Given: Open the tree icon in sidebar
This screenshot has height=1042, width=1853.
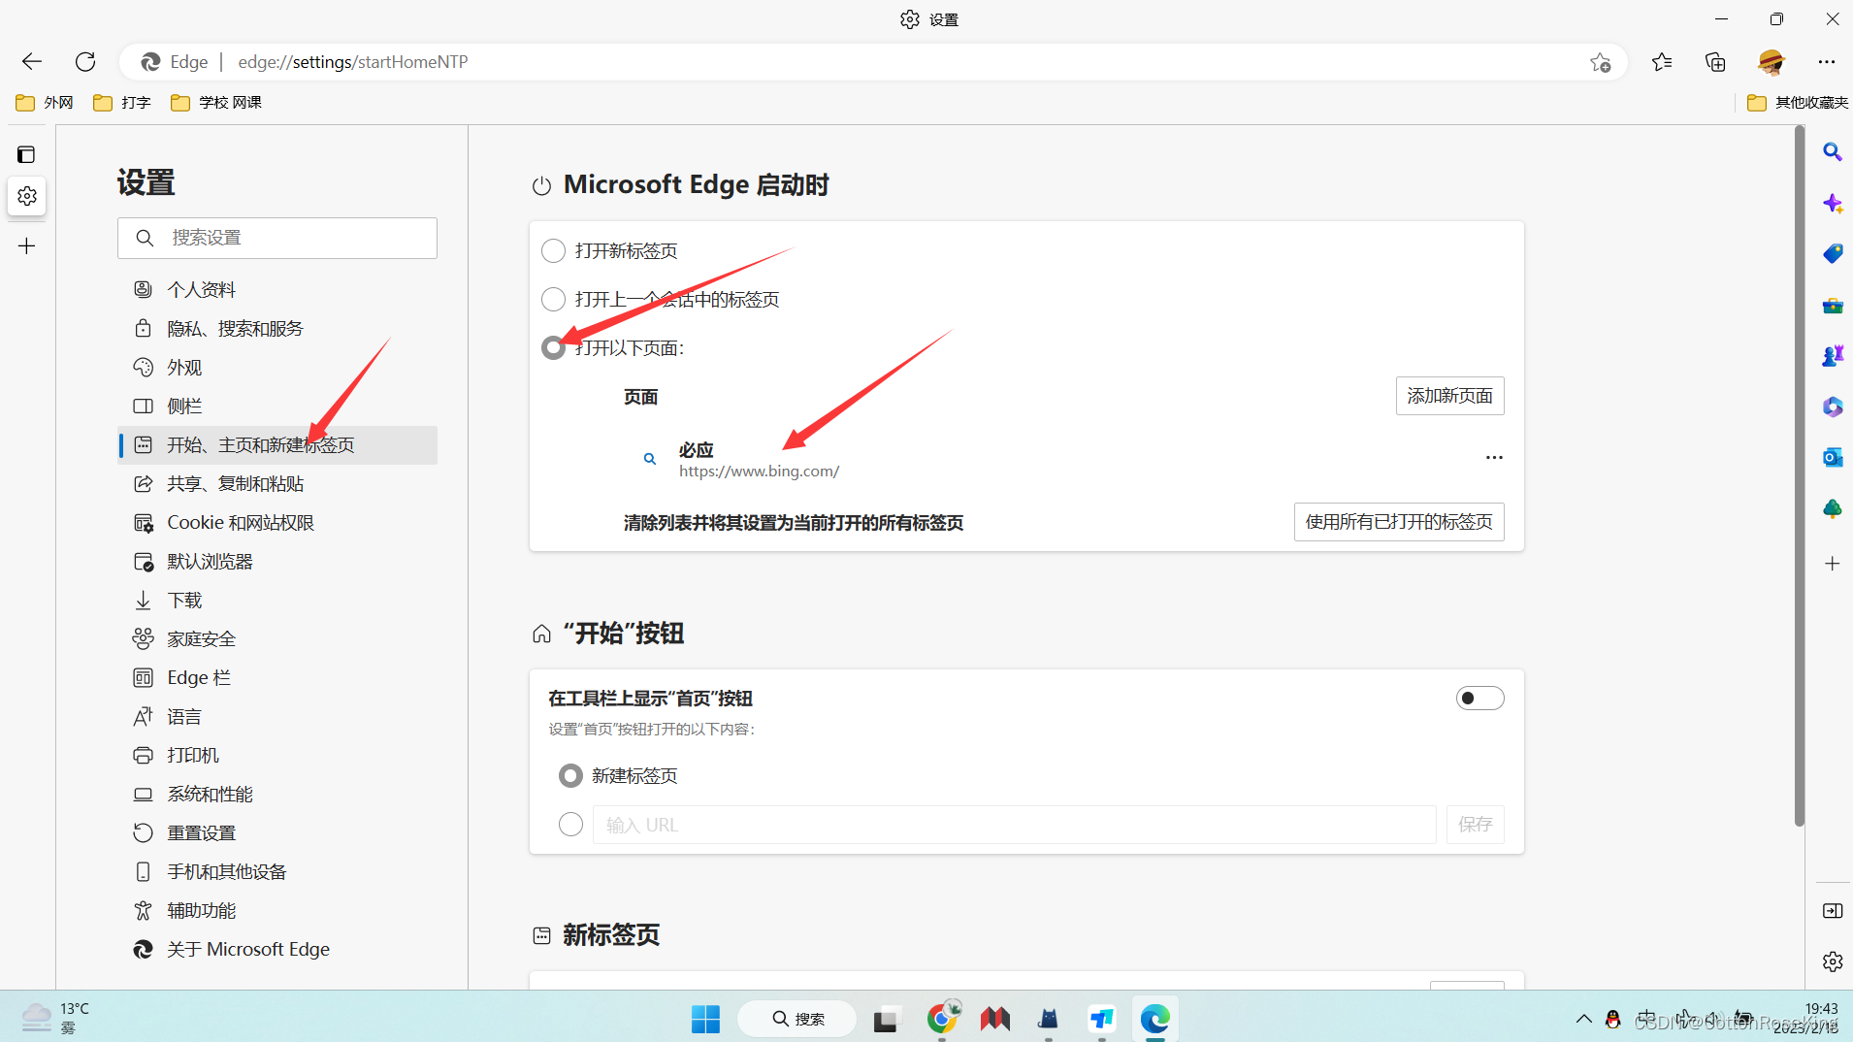Looking at the screenshot, I should click(x=1833, y=508).
